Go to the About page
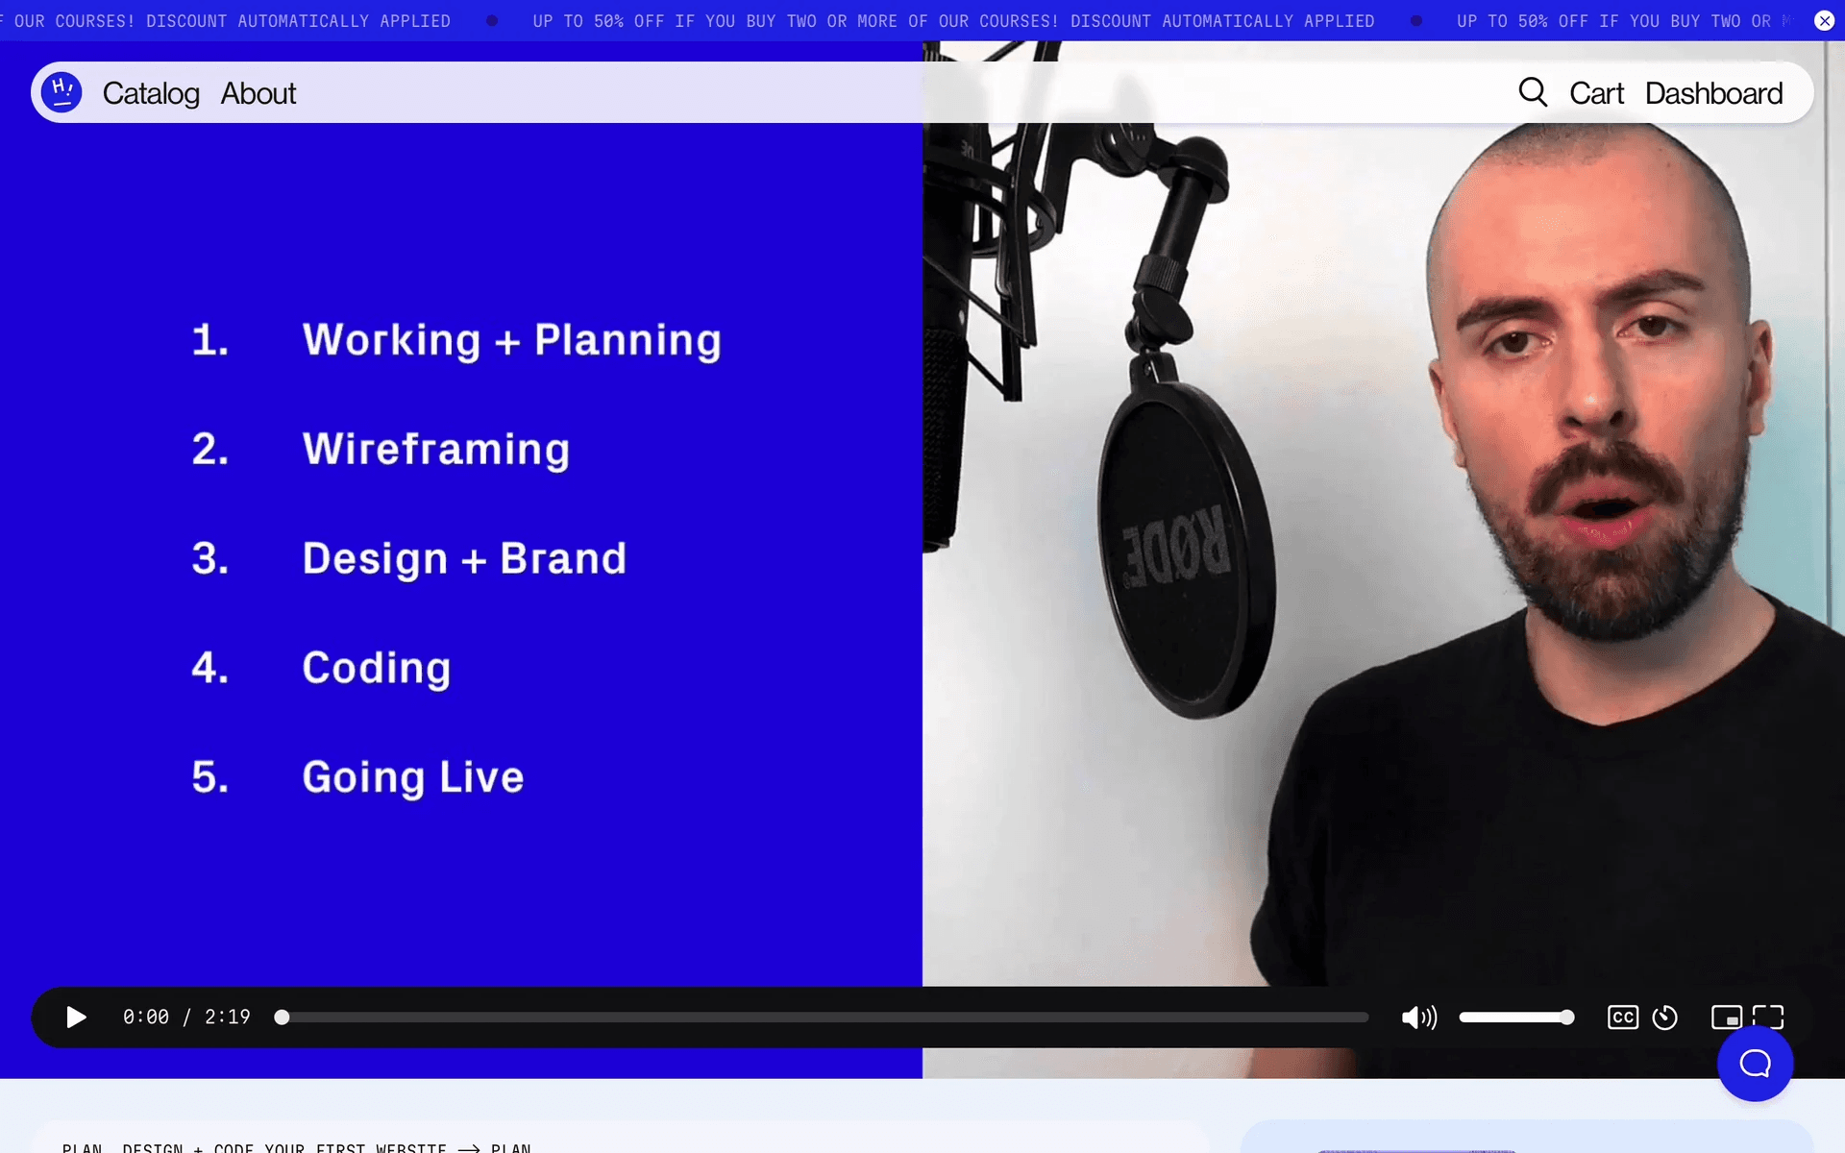 pyautogui.click(x=258, y=93)
